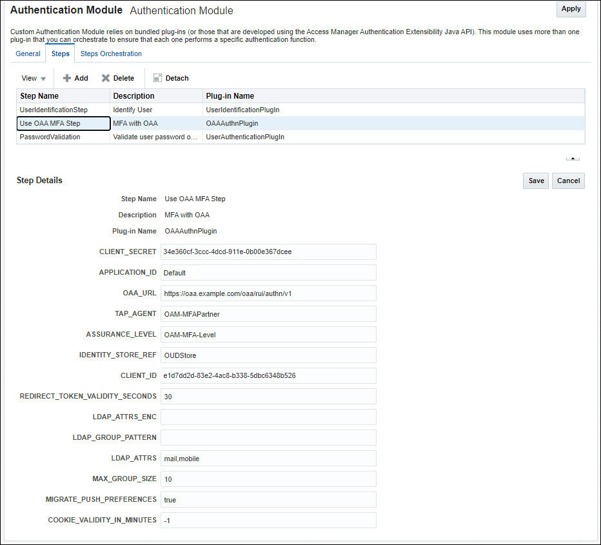This screenshot has width=601, height=545.
Task: Click the Delete X icon
Action: [106, 78]
